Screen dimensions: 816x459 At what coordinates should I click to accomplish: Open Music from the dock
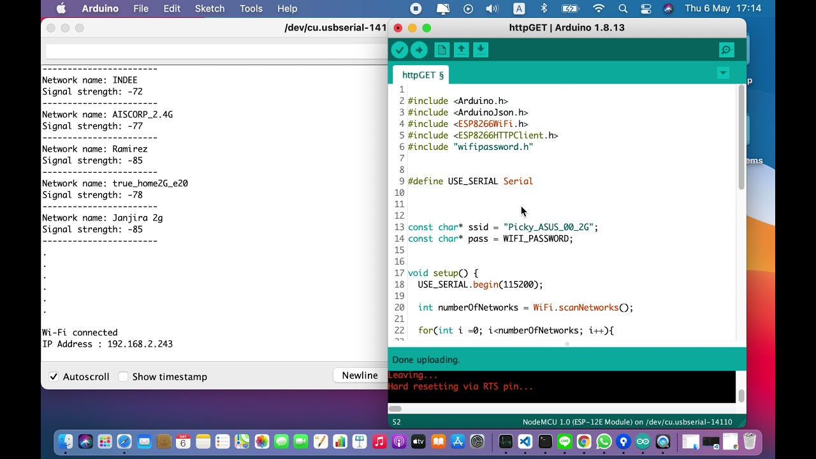[x=379, y=441]
